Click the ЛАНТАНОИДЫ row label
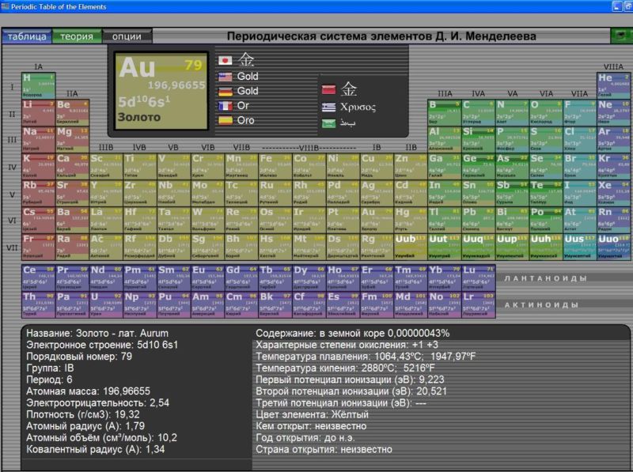 (x=545, y=278)
